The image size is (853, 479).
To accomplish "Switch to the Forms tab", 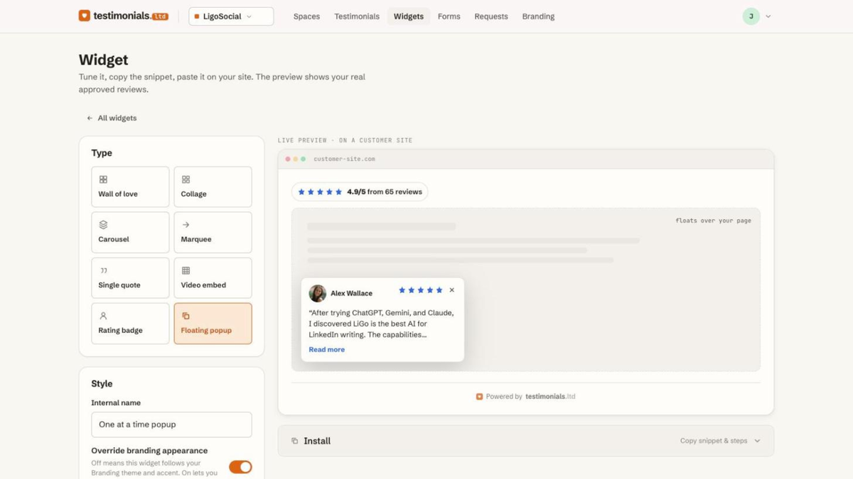I will (449, 16).
